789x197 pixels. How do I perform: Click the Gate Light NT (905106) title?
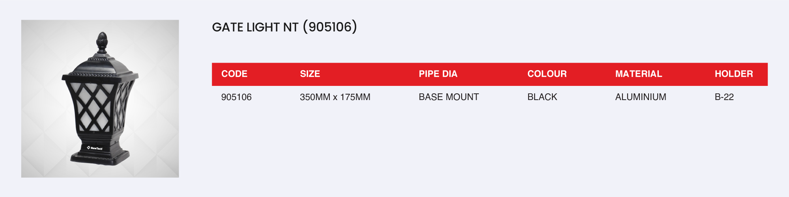tap(284, 27)
